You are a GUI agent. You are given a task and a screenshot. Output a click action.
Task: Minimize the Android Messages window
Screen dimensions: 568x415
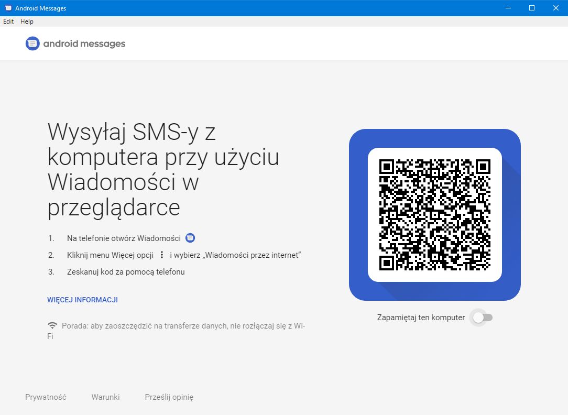(x=508, y=8)
